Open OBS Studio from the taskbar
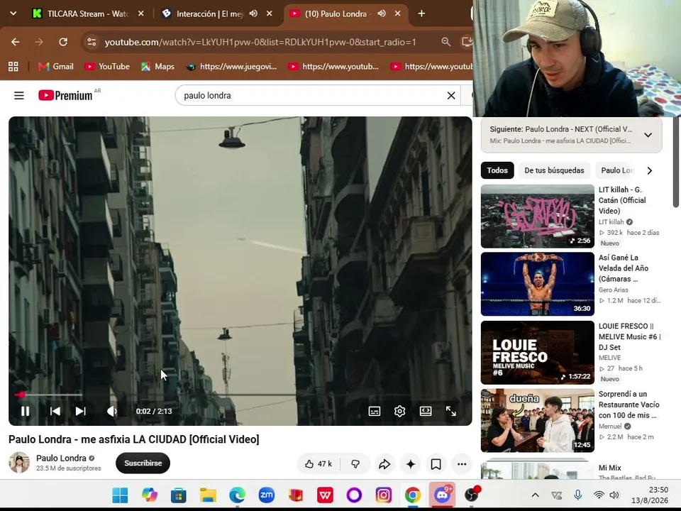Image resolution: width=681 pixels, height=511 pixels. (472, 495)
